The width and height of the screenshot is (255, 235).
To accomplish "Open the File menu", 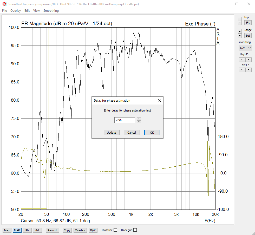I will pos(4,11).
